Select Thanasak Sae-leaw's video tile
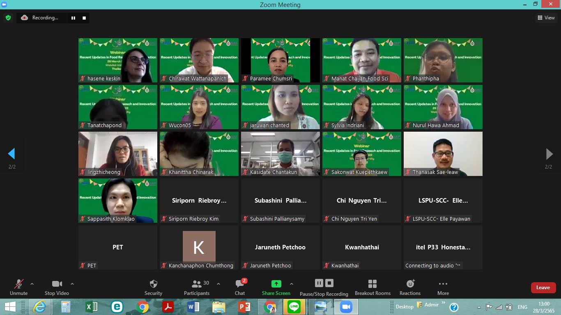This screenshot has height=315, width=561. 443,154
